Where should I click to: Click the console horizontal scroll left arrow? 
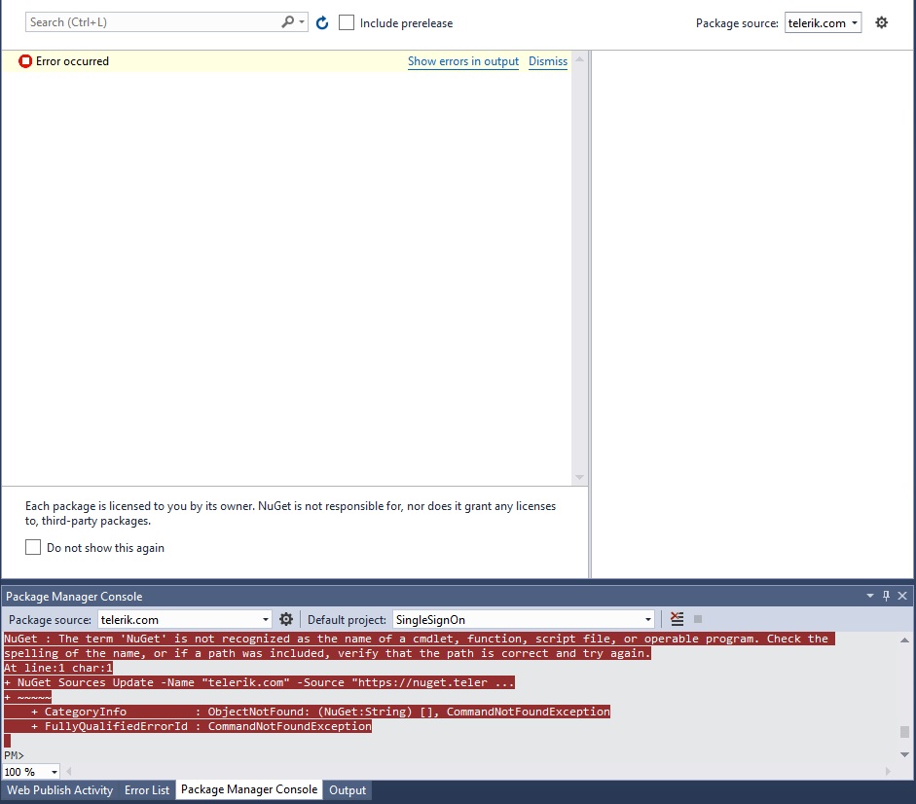point(68,771)
